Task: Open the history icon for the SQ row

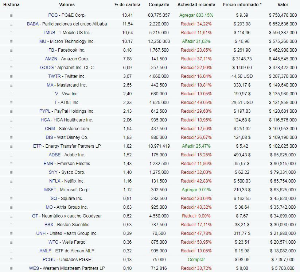Action: 11,199
